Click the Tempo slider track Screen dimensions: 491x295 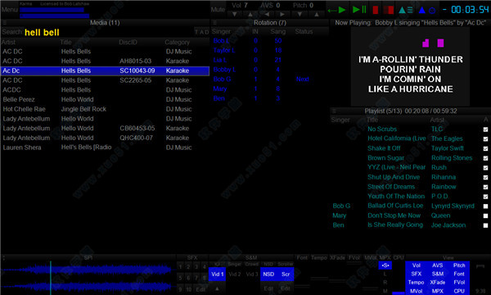319,279
